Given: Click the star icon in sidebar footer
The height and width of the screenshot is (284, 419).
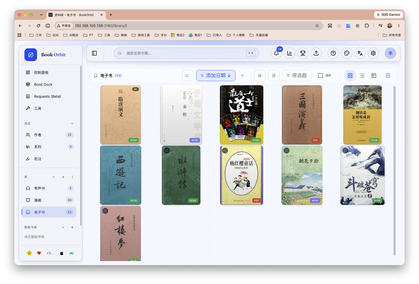Looking at the screenshot, I should [x=29, y=253].
